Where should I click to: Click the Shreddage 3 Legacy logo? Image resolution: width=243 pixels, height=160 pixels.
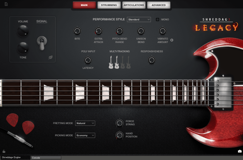(216, 25)
